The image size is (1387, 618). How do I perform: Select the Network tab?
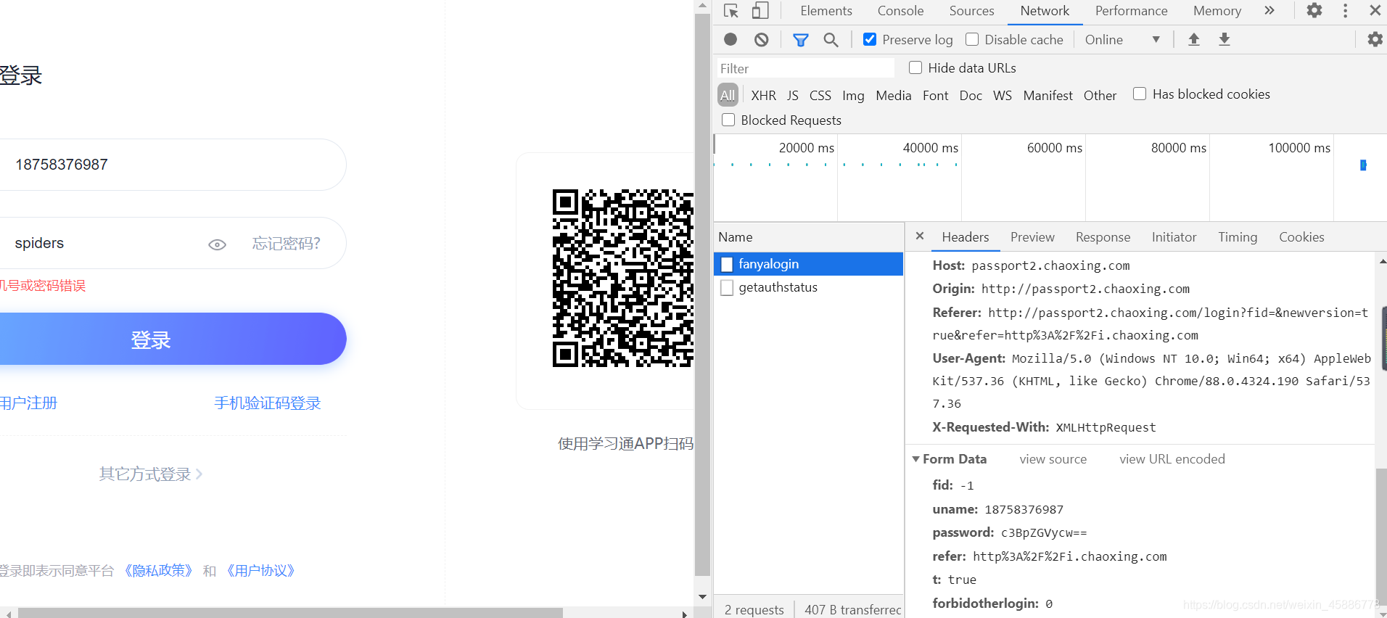(1045, 11)
